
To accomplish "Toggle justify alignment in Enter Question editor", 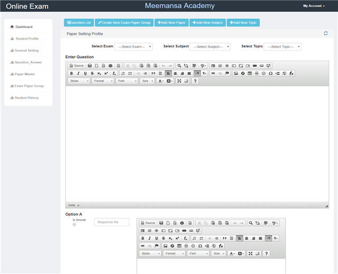I will coord(189,73).
